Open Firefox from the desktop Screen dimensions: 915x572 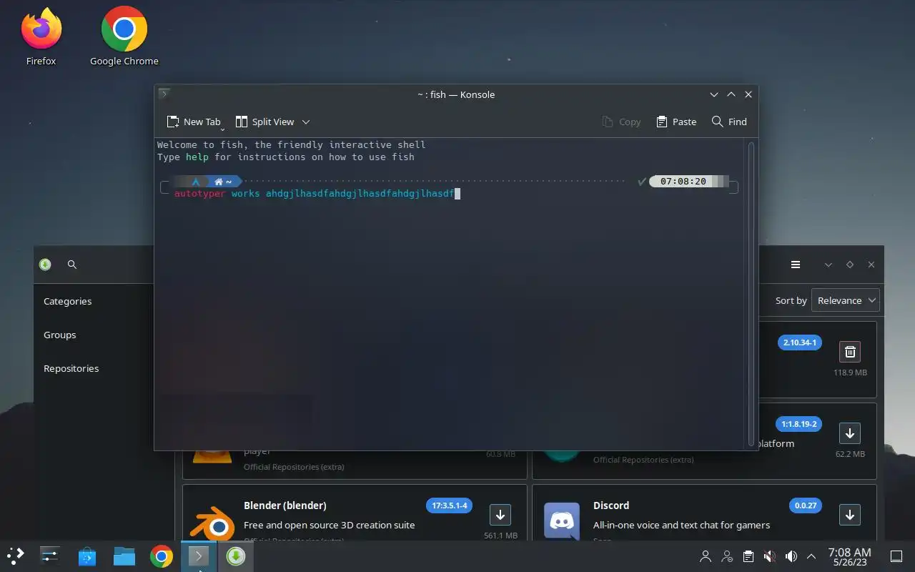click(41, 36)
